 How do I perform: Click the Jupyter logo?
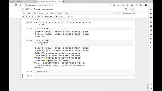tap(27, 9)
